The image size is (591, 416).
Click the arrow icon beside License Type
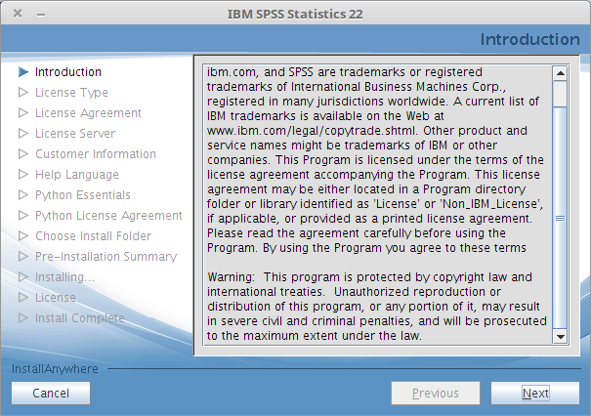tap(23, 93)
